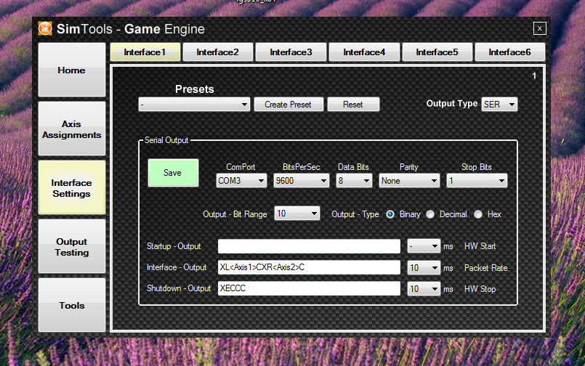Select the Hex output type
The height and width of the screenshot is (366, 585).
coord(478,214)
